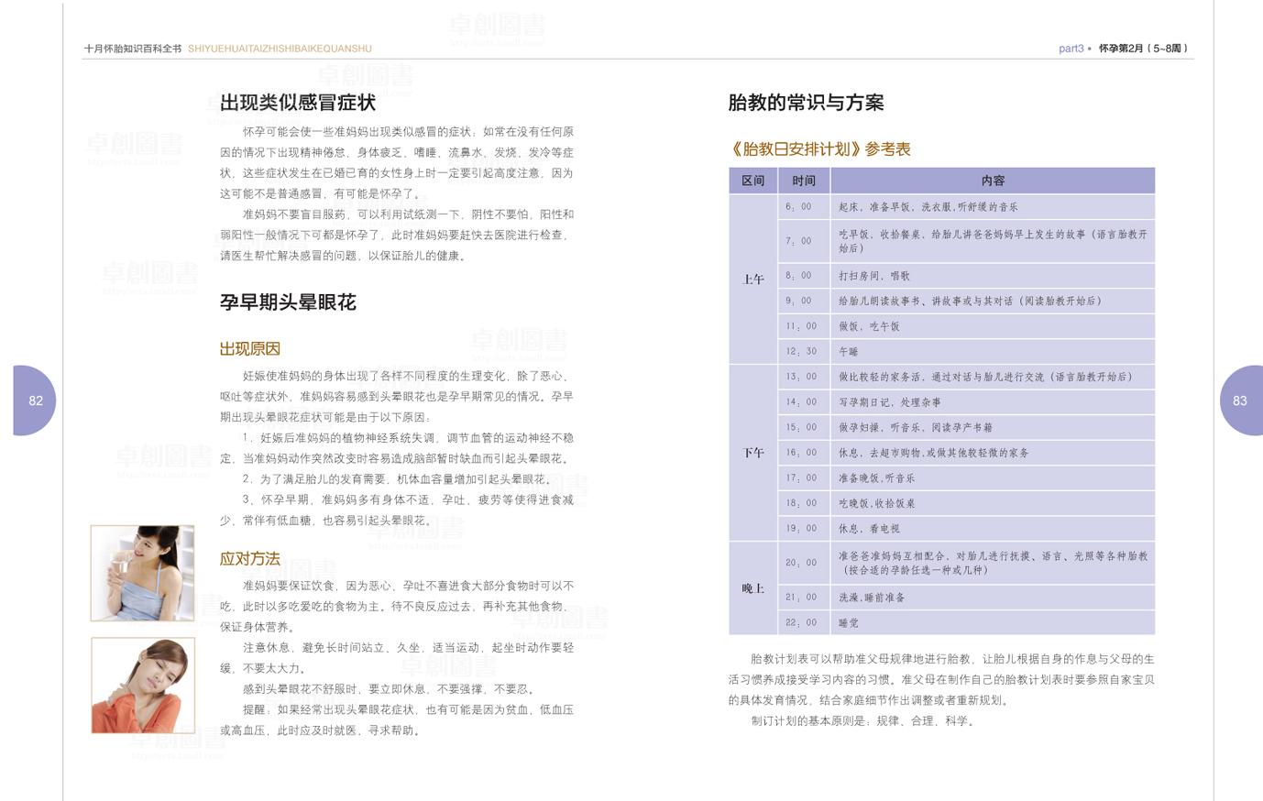The image size is (1263, 801).
Task: Click the purple page 83 tab
Action: 1240,400
